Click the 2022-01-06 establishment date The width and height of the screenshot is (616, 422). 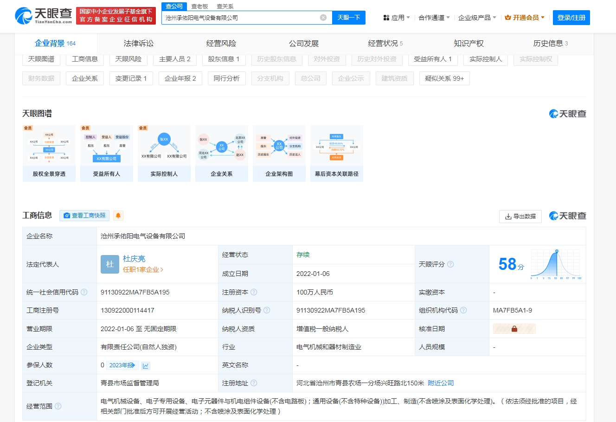click(313, 274)
